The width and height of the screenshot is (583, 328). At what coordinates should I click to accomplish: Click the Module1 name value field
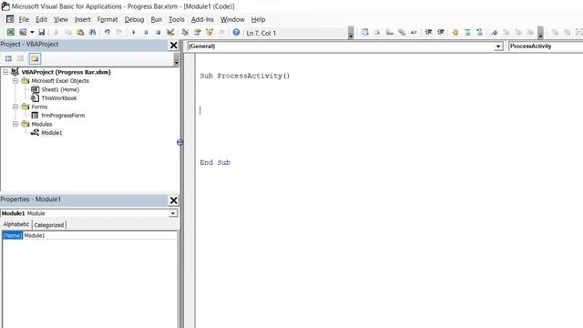click(x=99, y=235)
